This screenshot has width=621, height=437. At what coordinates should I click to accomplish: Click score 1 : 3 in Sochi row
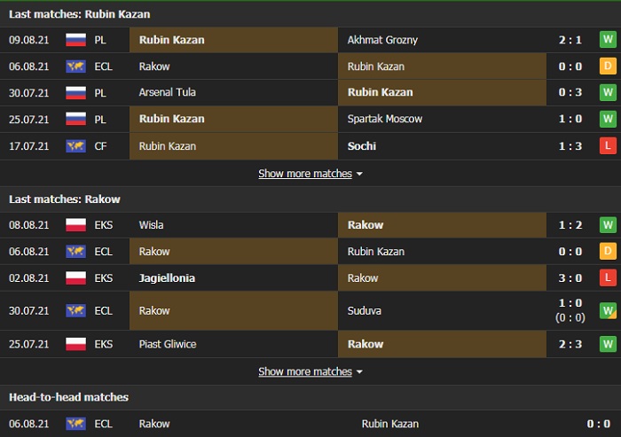(x=570, y=146)
